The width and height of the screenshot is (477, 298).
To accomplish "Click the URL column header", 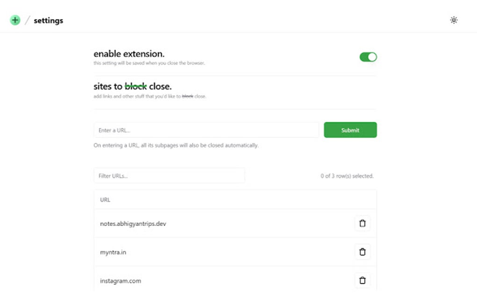I will [105, 200].
